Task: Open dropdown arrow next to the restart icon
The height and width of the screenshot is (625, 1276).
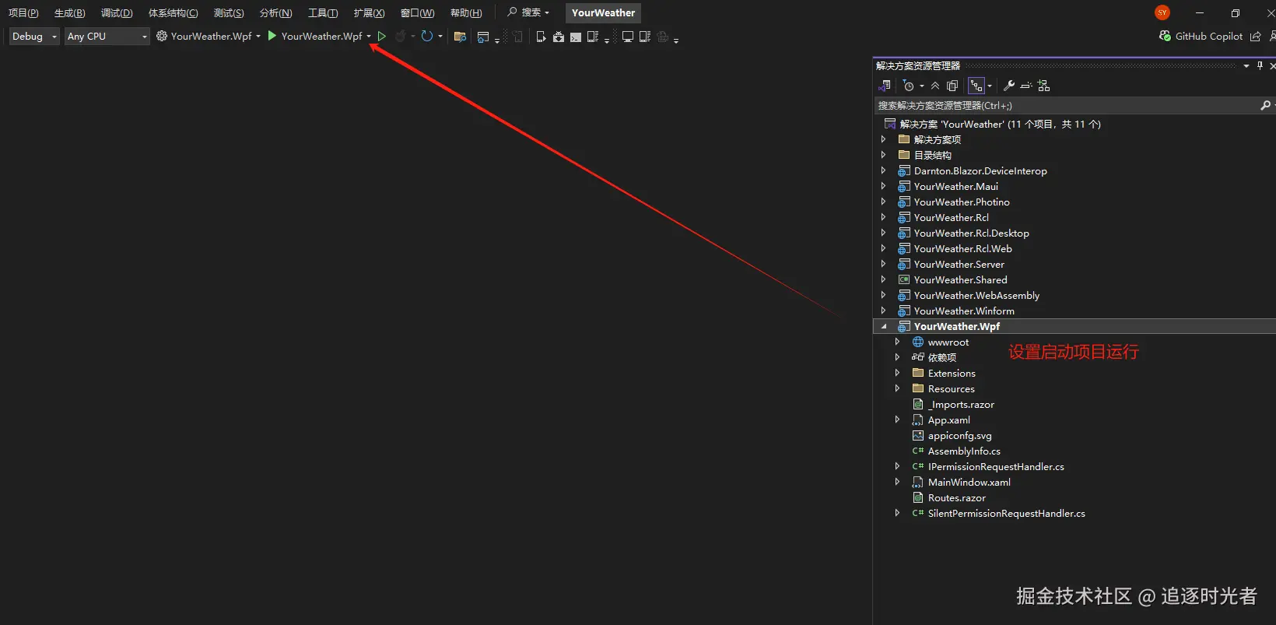Action: 440,37
